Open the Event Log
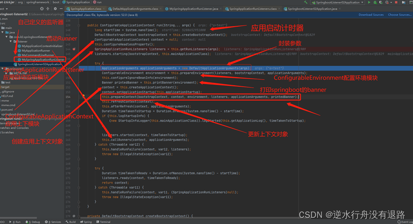 click(x=405, y=222)
